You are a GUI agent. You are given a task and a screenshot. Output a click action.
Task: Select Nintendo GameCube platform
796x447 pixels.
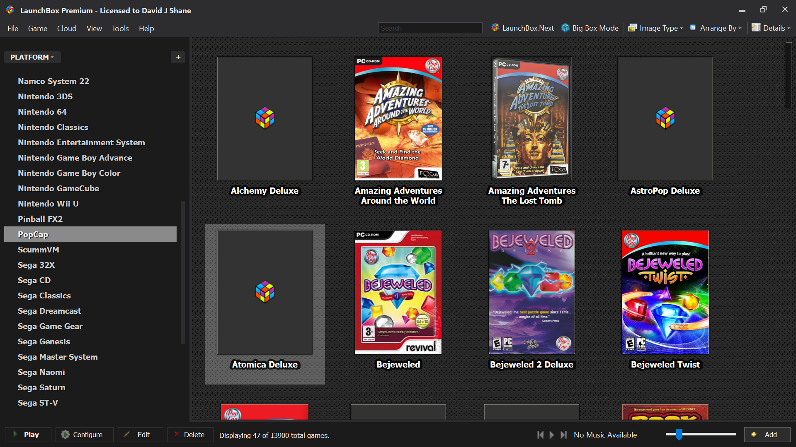point(58,188)
